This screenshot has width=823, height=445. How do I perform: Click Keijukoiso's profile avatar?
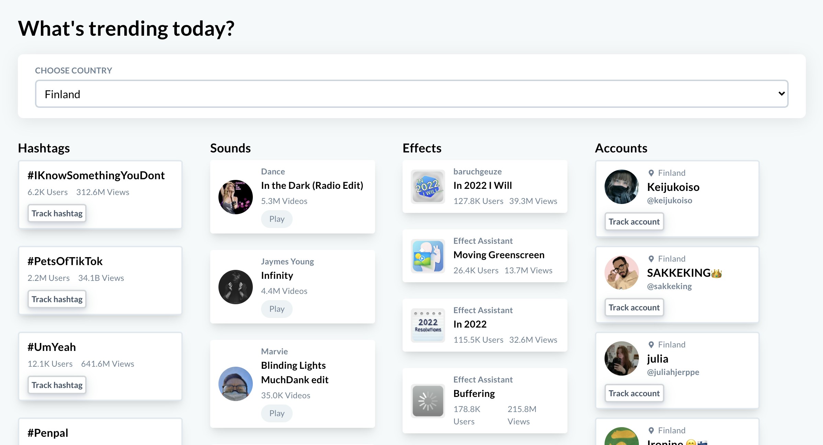point(622,187)
